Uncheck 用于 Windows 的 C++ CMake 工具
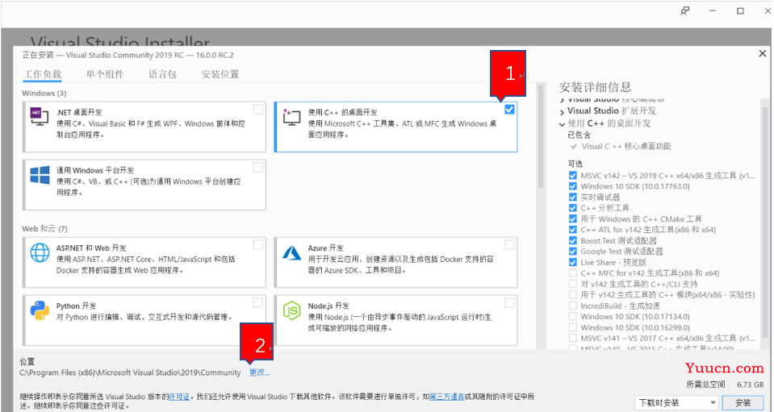Screen dimensions: 774x412 pyautogui.click(x=572, y=218)
